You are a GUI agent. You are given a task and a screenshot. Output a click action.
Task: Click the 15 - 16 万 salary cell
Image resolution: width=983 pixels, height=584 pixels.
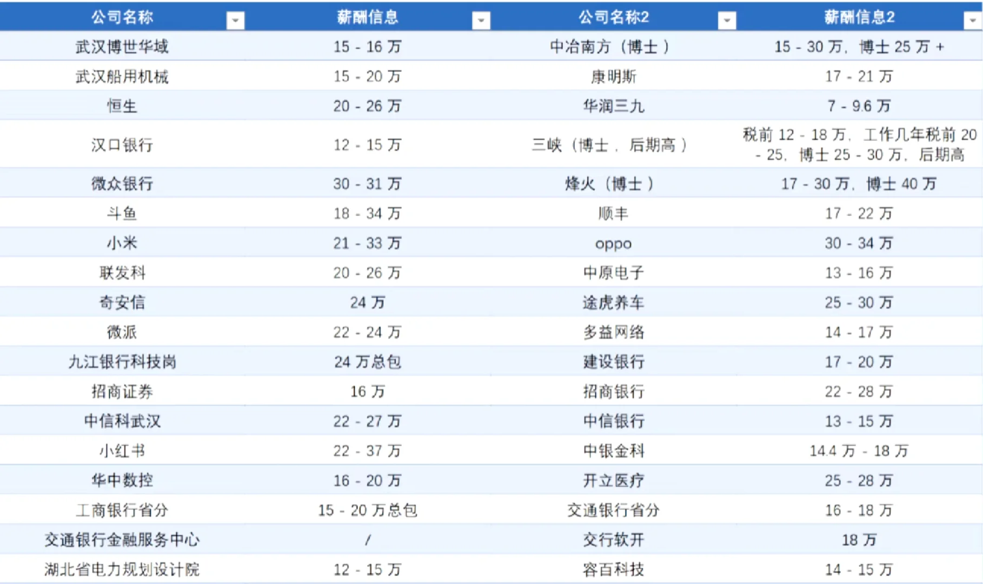368,47
